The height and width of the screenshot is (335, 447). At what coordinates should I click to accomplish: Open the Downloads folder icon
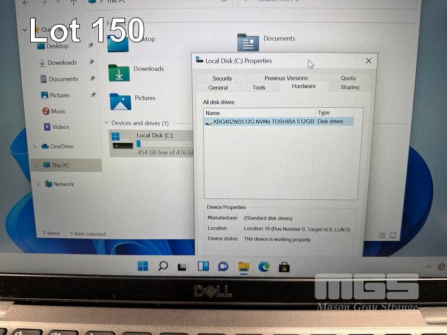119,73
